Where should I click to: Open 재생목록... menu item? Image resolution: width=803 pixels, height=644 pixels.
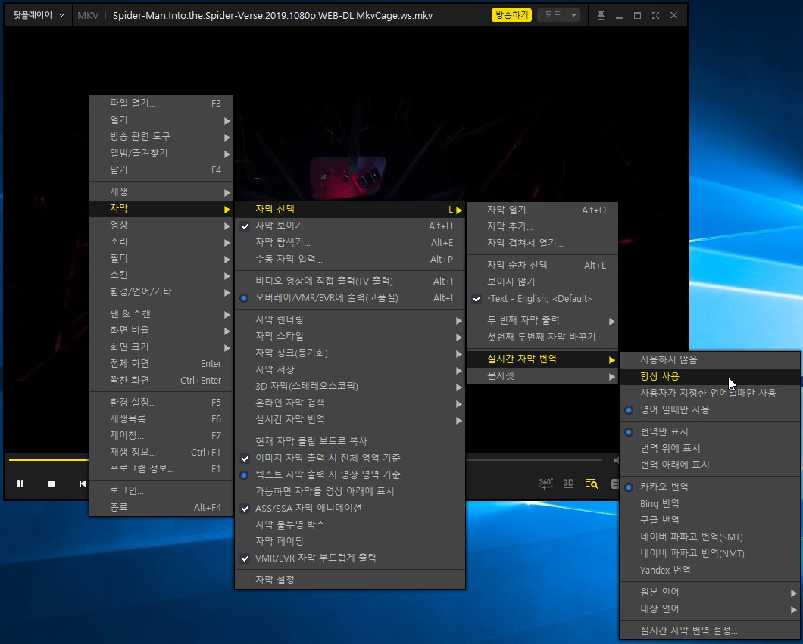coord(161,419)
